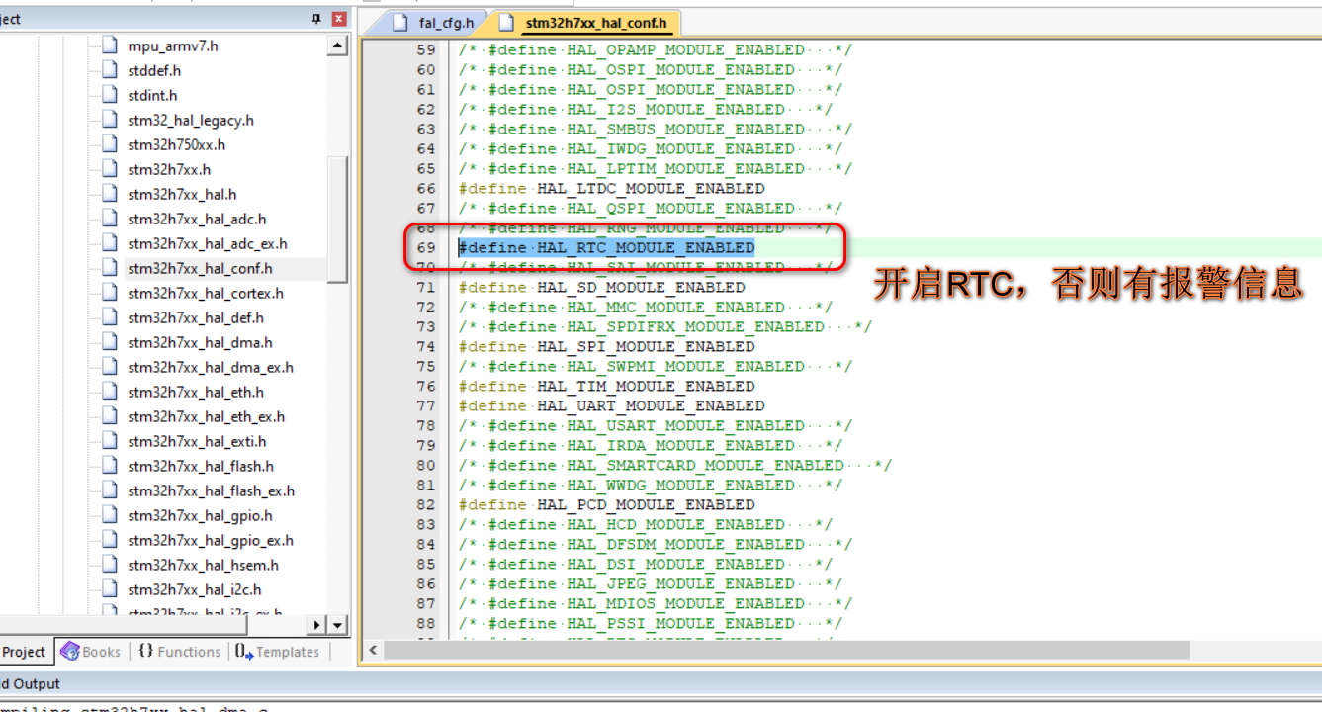Switch to Books panel tab

coord(91,652)
